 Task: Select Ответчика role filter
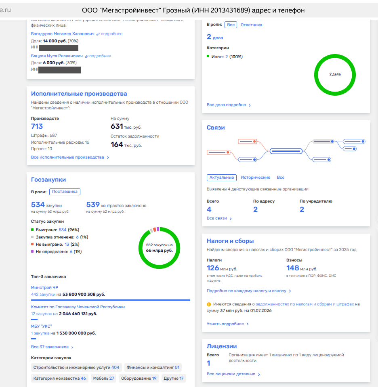click(251, 25)
